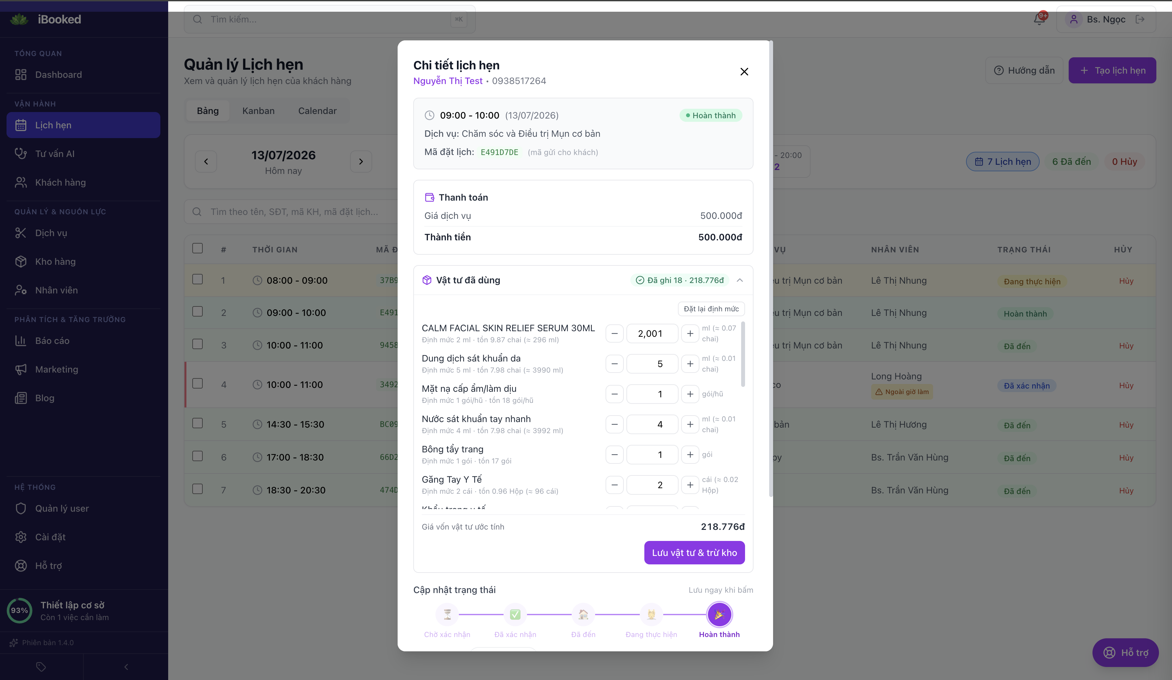Click the appointment search field by name or phone

(291, 212)
